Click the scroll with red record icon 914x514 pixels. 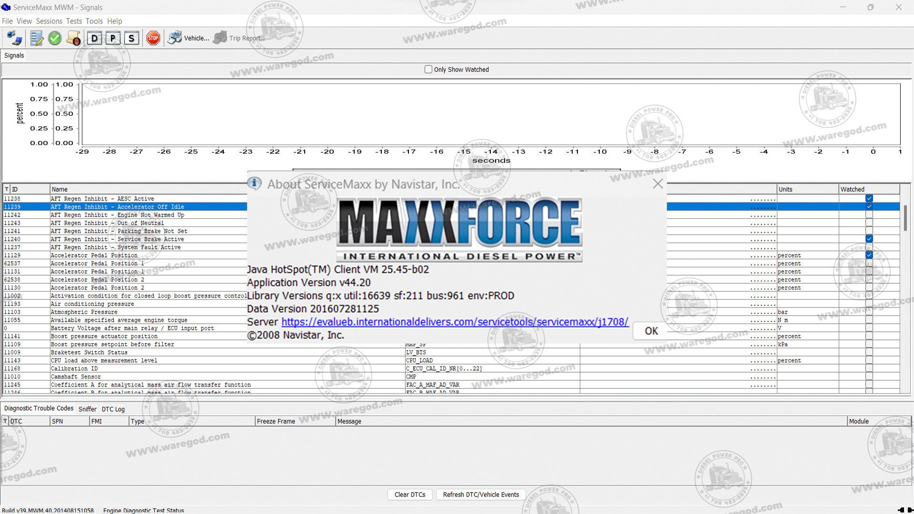click(x=74, y=38)
